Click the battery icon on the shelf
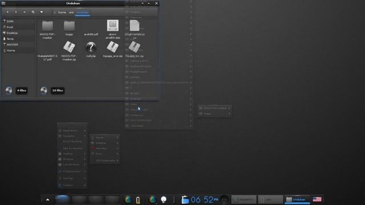 point(138,200)
